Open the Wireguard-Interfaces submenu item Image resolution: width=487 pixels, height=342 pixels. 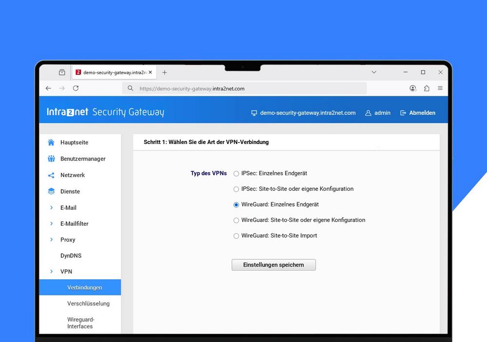(x=80, y=323)
